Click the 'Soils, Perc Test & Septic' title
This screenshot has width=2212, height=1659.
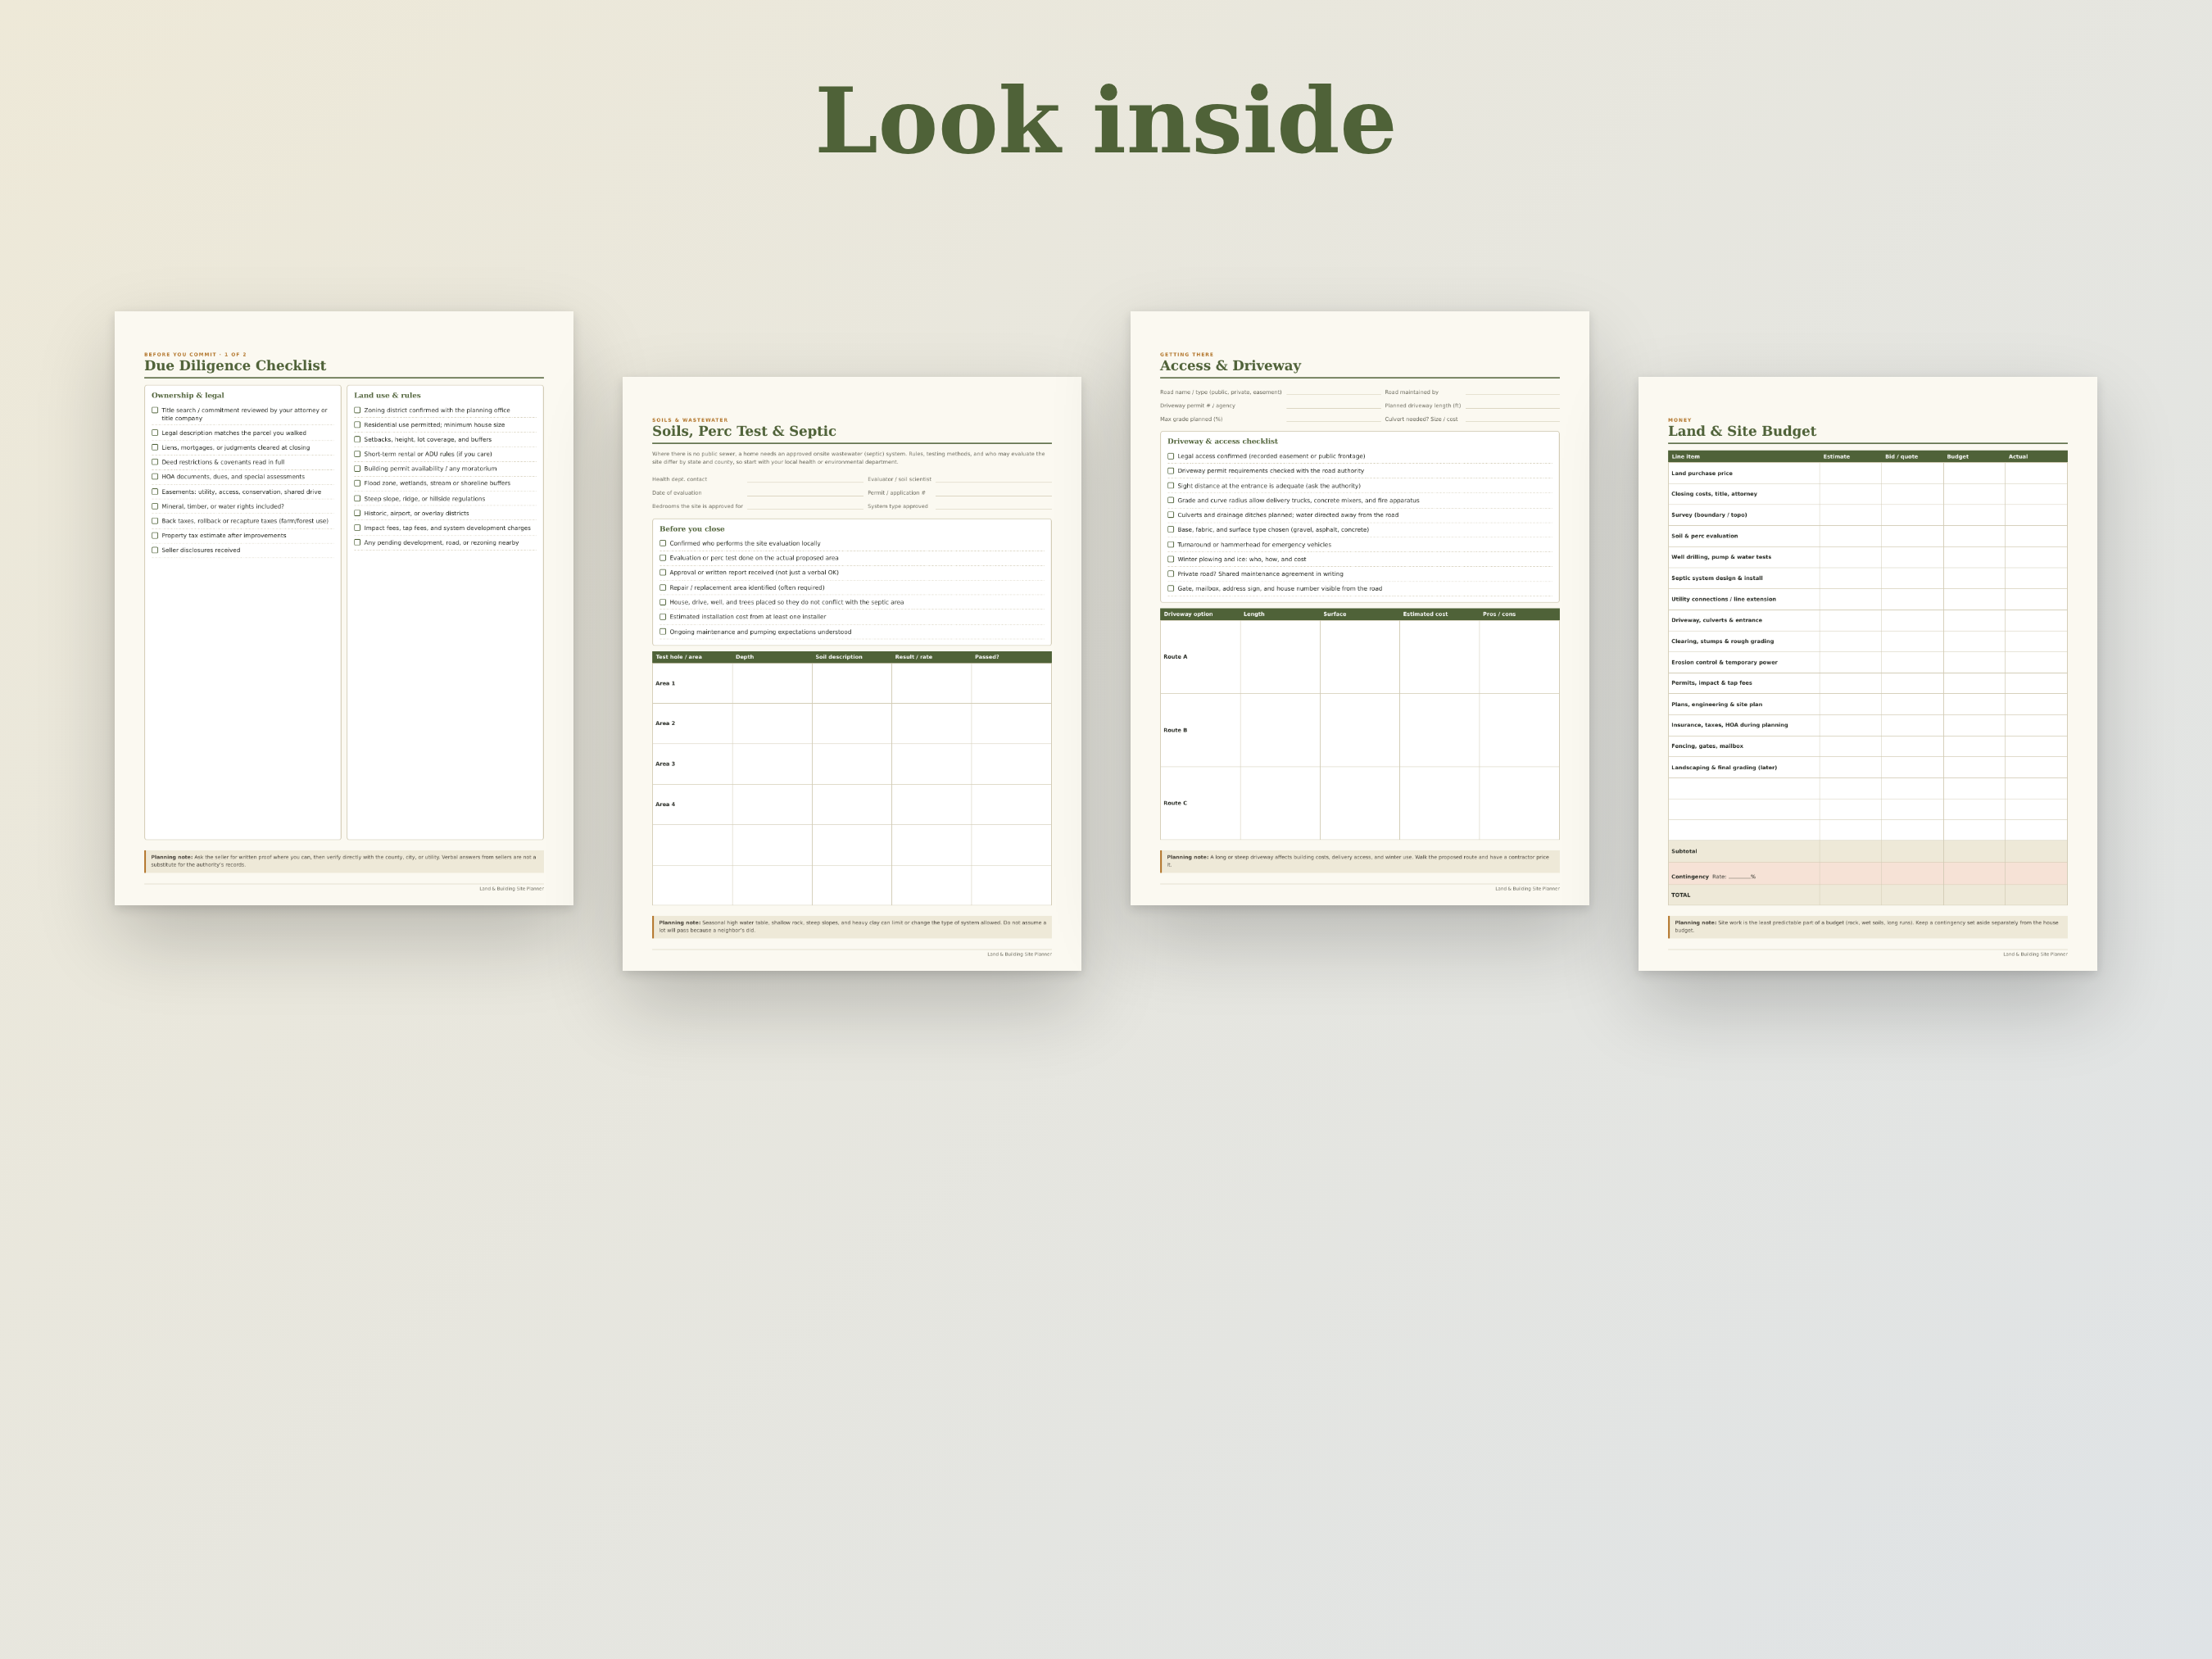click(x=744, y=431)
